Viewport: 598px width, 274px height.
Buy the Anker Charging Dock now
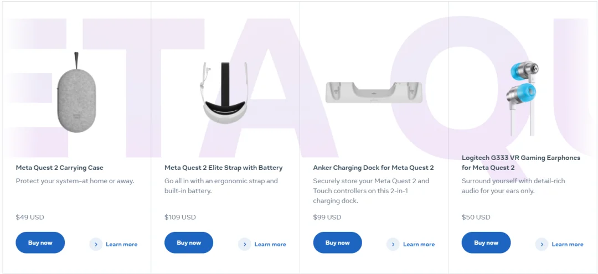tap(338, 242)
